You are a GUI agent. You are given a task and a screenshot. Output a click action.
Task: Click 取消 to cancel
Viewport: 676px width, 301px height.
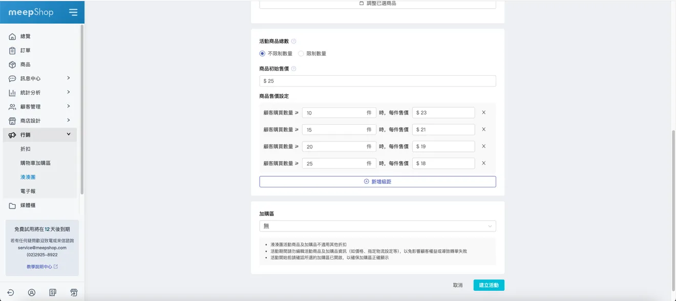click(x=458, y=285)
